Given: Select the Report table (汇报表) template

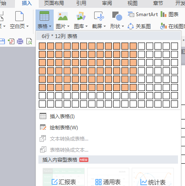Looking at the screenshot, I should (64, 177).
